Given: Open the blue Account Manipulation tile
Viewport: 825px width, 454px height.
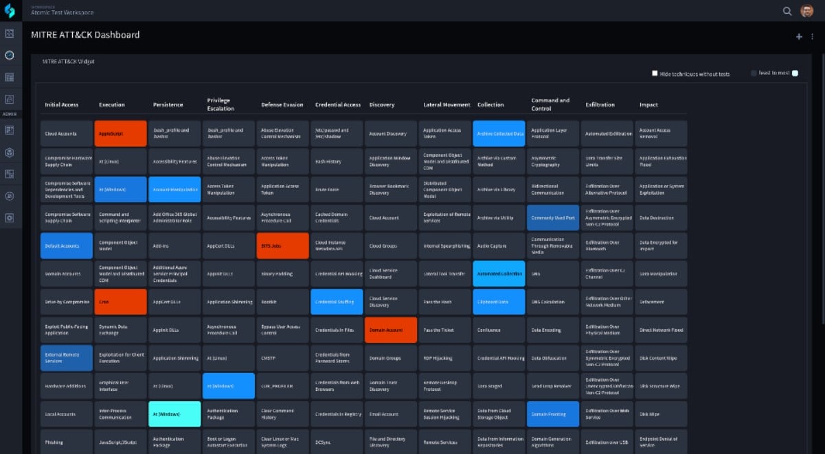Looking at the screenshot, I should [174, 189].
